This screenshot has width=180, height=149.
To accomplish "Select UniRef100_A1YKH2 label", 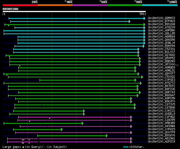I will tap(161, 55).
